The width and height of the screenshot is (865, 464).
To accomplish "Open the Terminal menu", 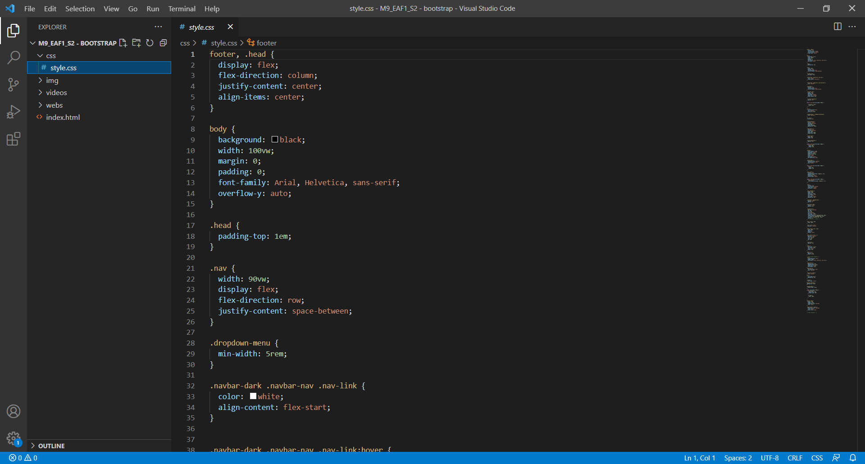I will 182,9.
